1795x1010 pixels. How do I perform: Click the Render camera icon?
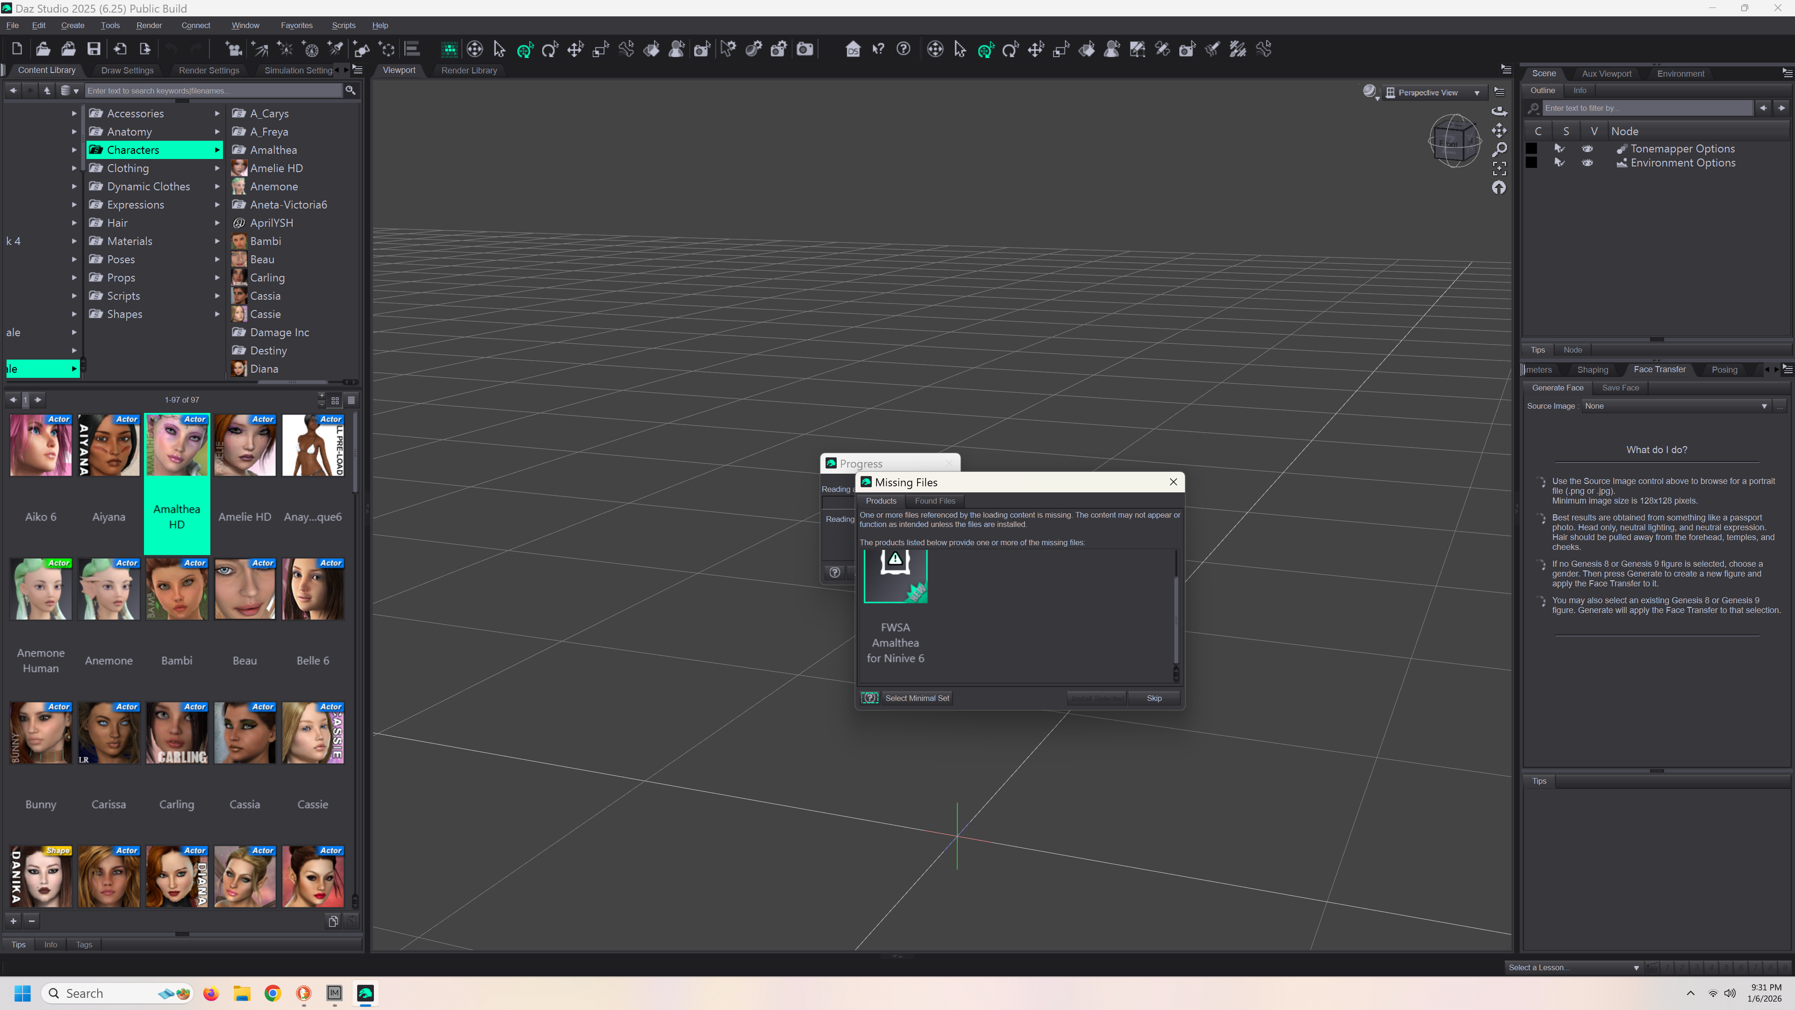805,49
